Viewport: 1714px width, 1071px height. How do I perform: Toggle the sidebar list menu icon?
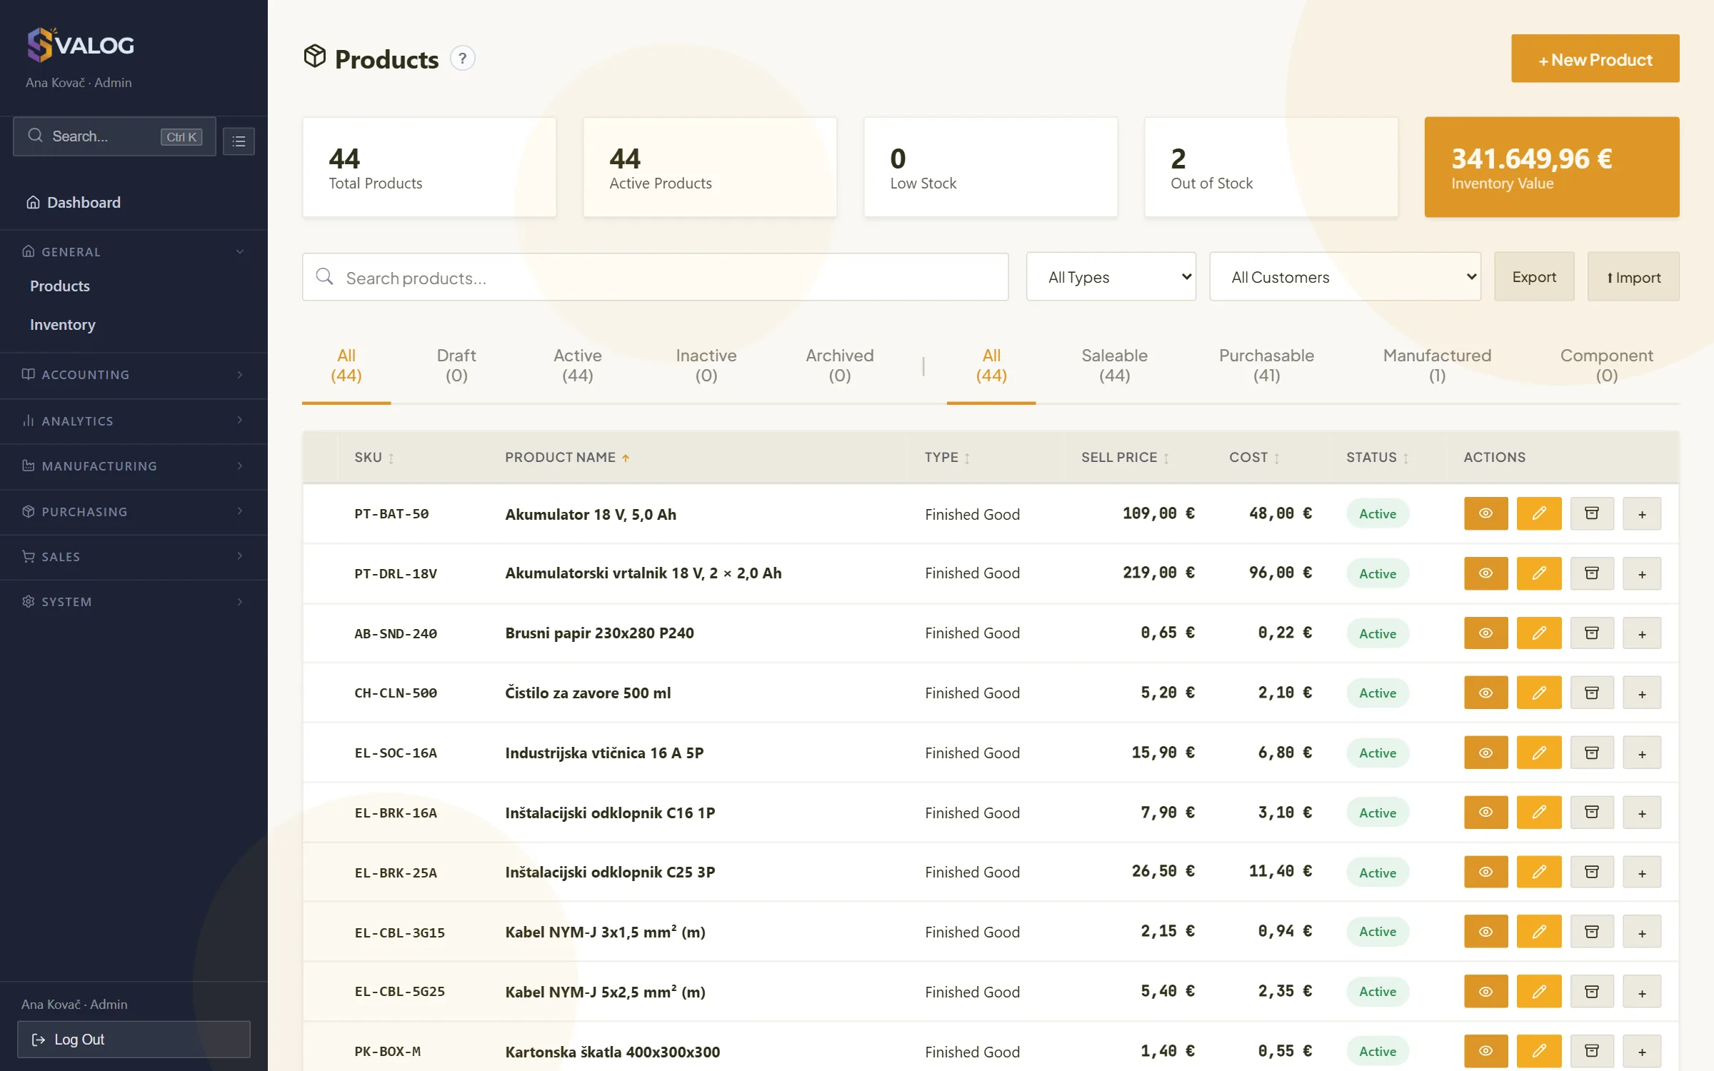click(239, 141)
